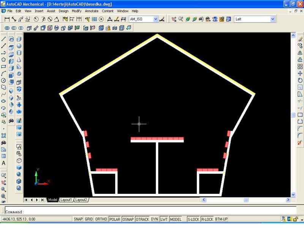Switch to the Layout1 tab
Viewport: 304px width, 228px height.
[x=66, y=200]
